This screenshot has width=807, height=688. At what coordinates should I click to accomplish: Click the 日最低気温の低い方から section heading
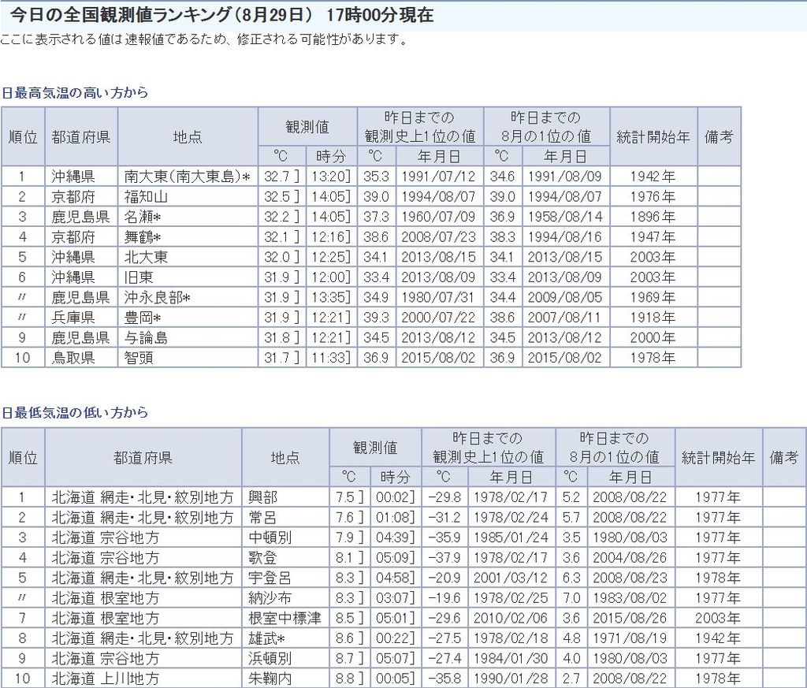click(75, 412)
